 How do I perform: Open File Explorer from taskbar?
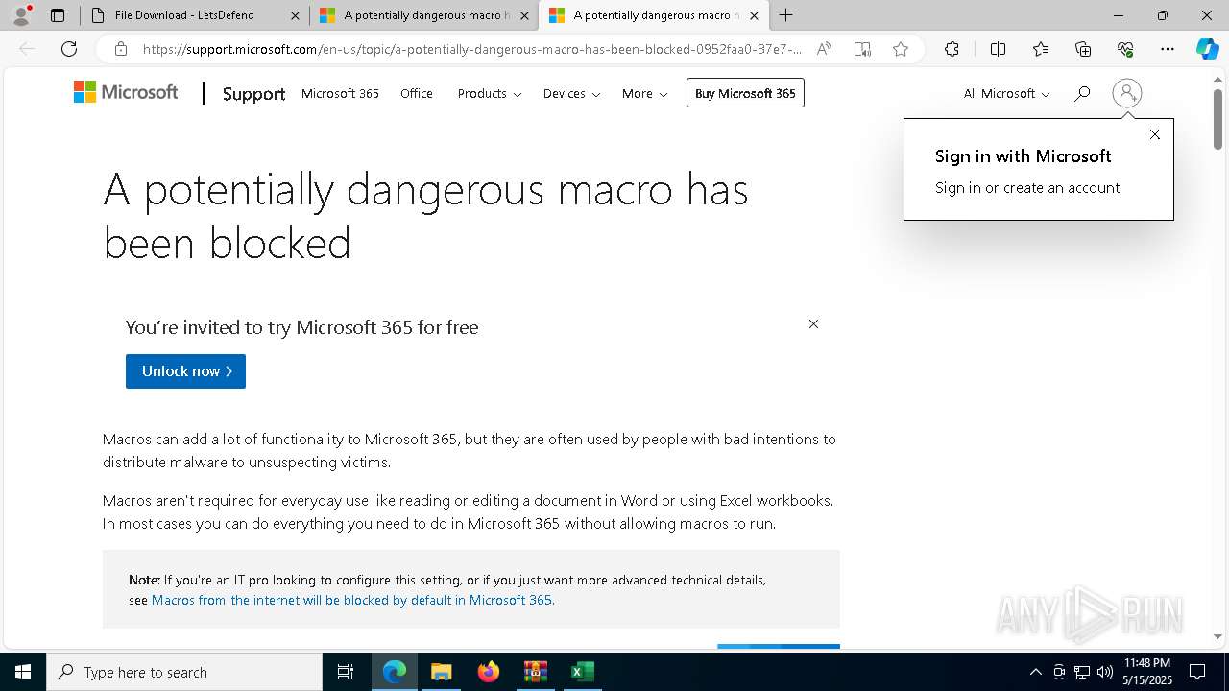(x=441, y=672)
